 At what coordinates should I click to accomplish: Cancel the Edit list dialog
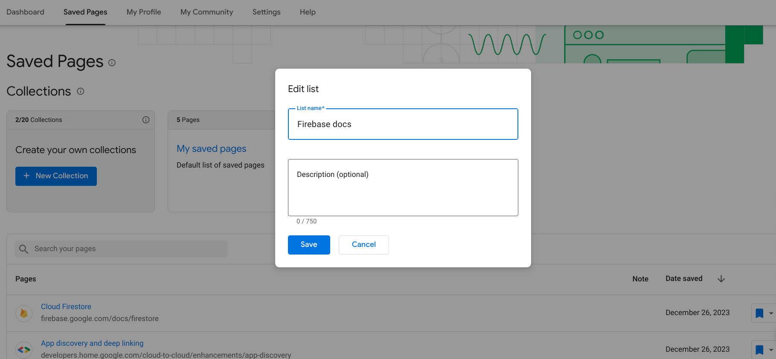coord(363,245)
